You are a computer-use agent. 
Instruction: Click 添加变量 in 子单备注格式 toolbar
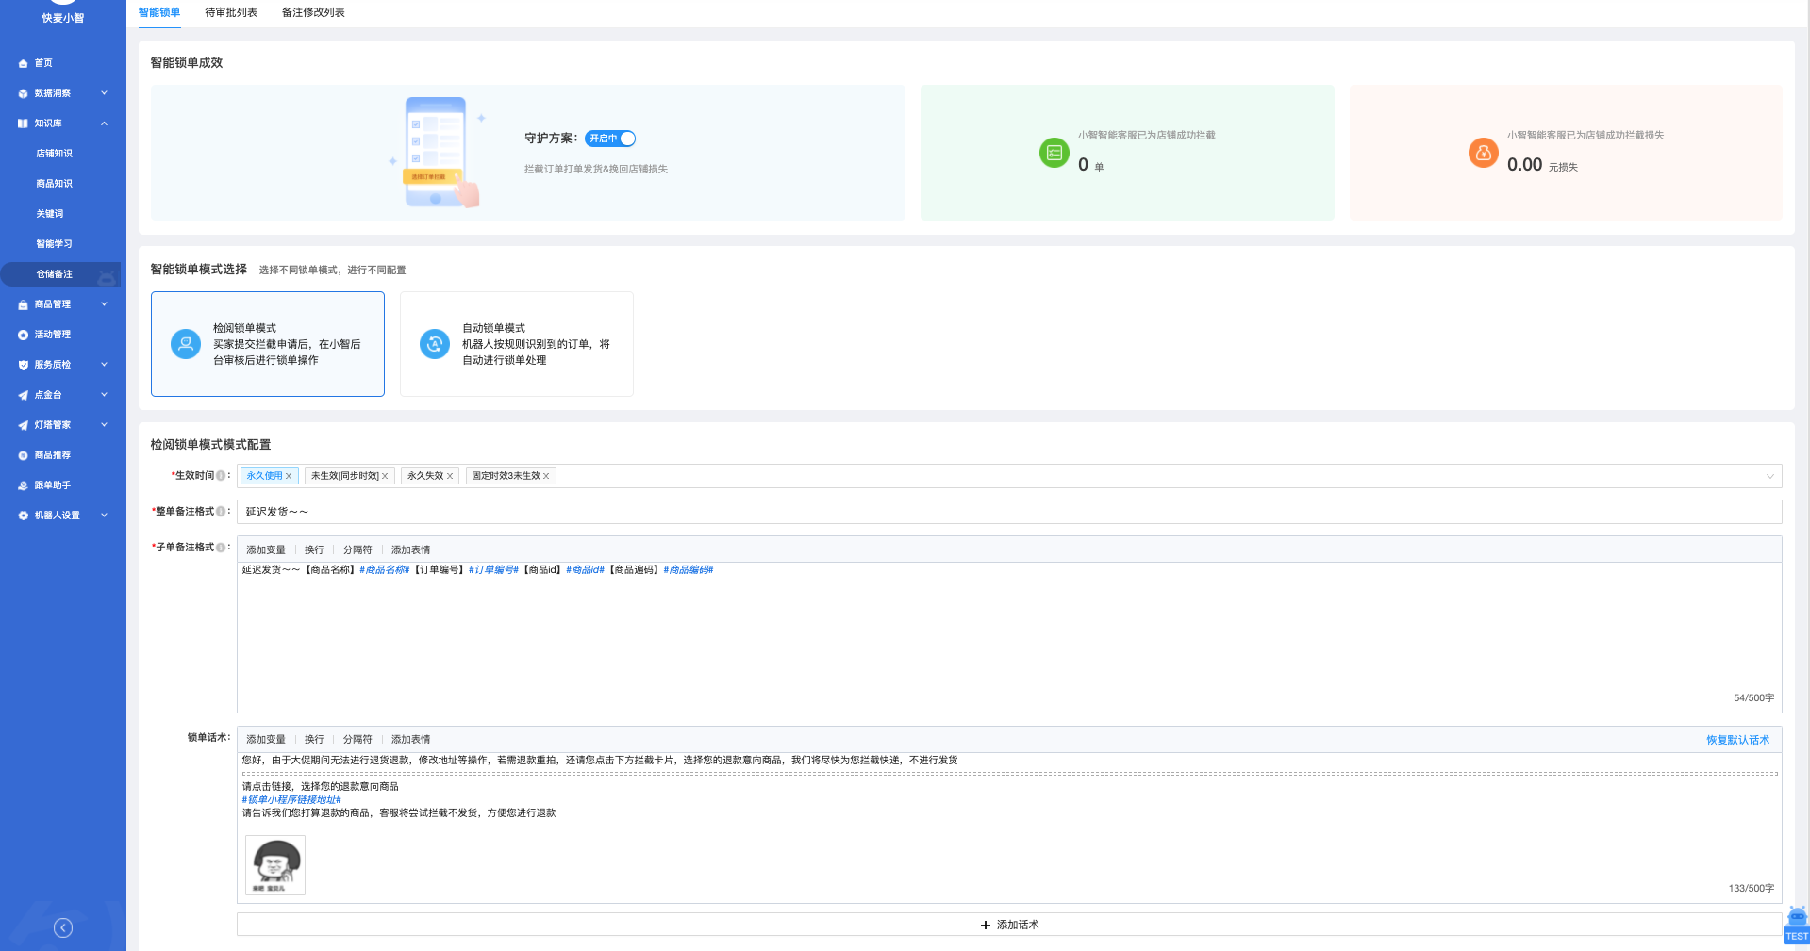(x=266, y=549)
